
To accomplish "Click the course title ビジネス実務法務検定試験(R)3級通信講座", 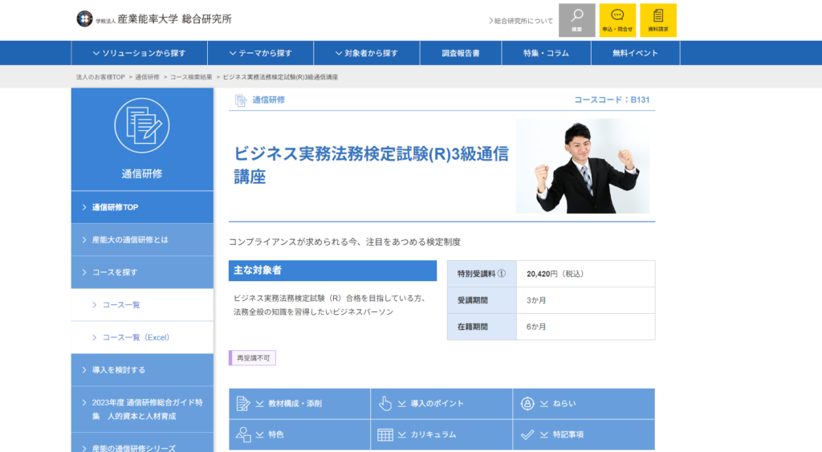I will (371, 165).
